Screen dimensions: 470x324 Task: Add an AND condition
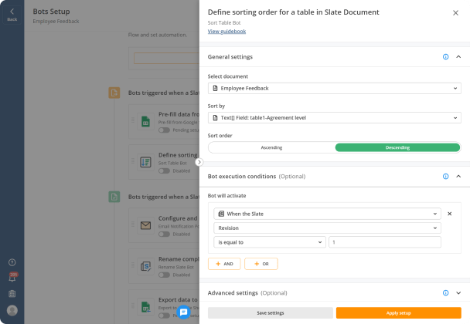coord(224,264)
